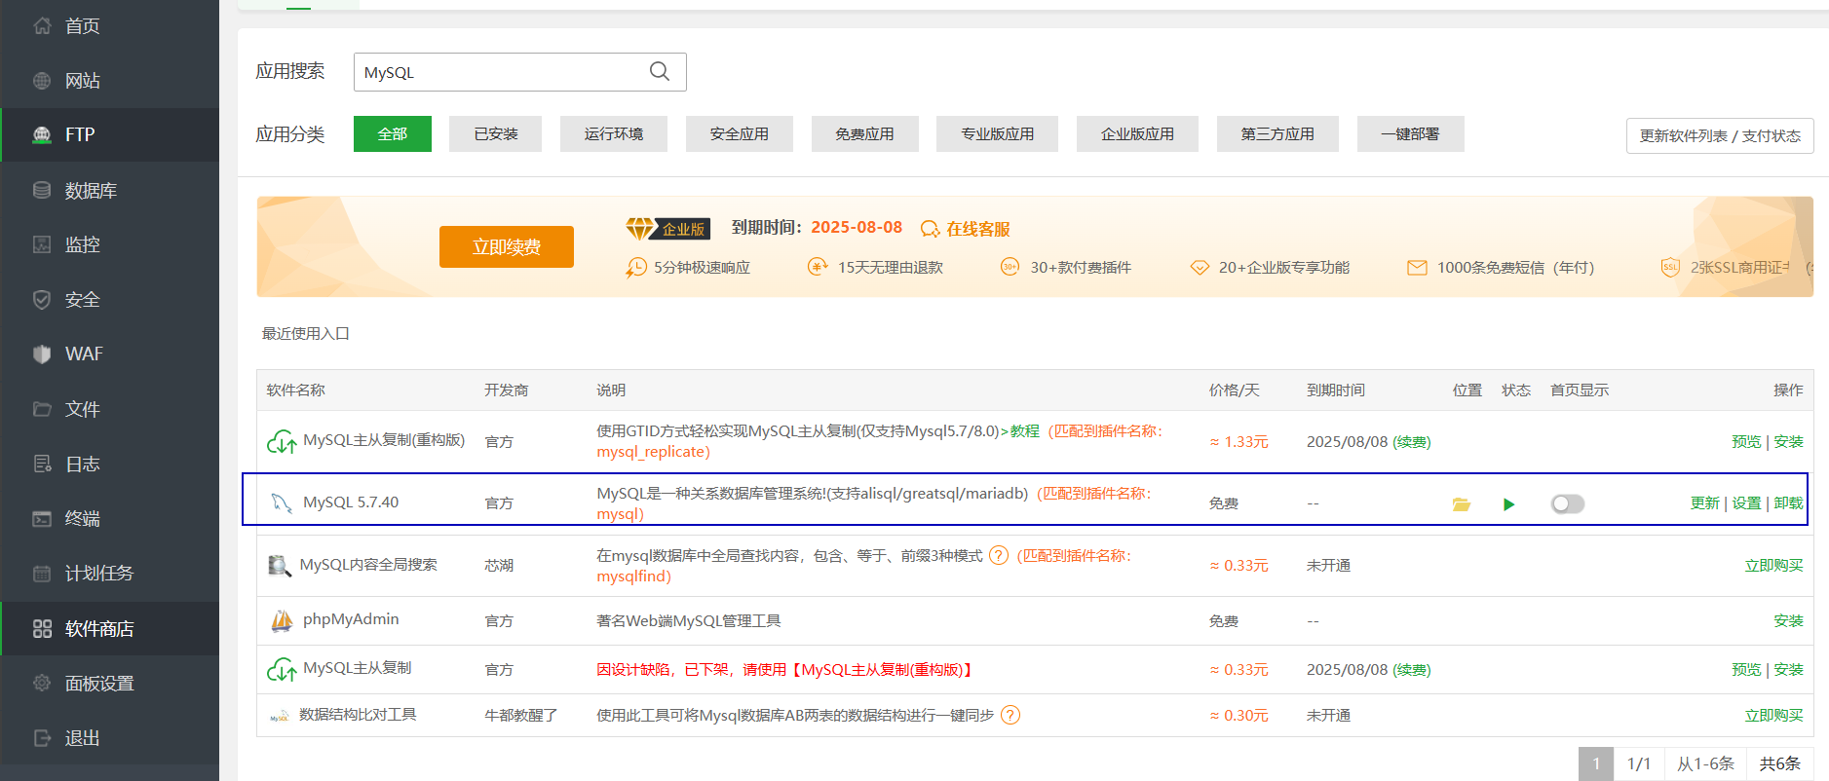
Task: Click the phpMyAdmin sailboat icon
Action: [282, 620]
